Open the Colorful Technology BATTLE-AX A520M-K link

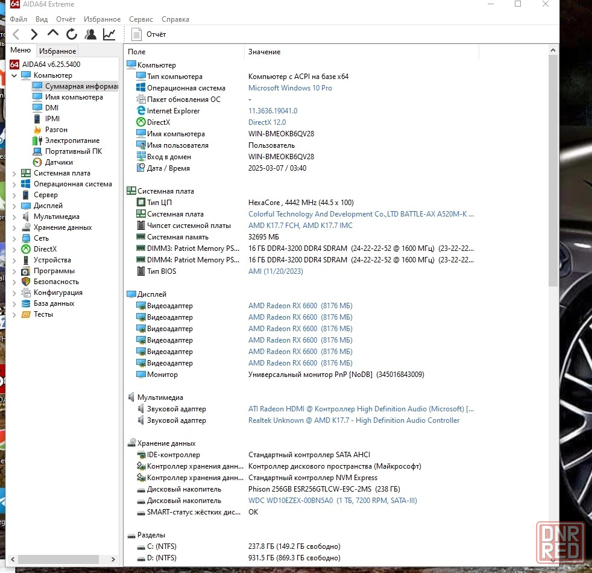[x=361, y=214]
